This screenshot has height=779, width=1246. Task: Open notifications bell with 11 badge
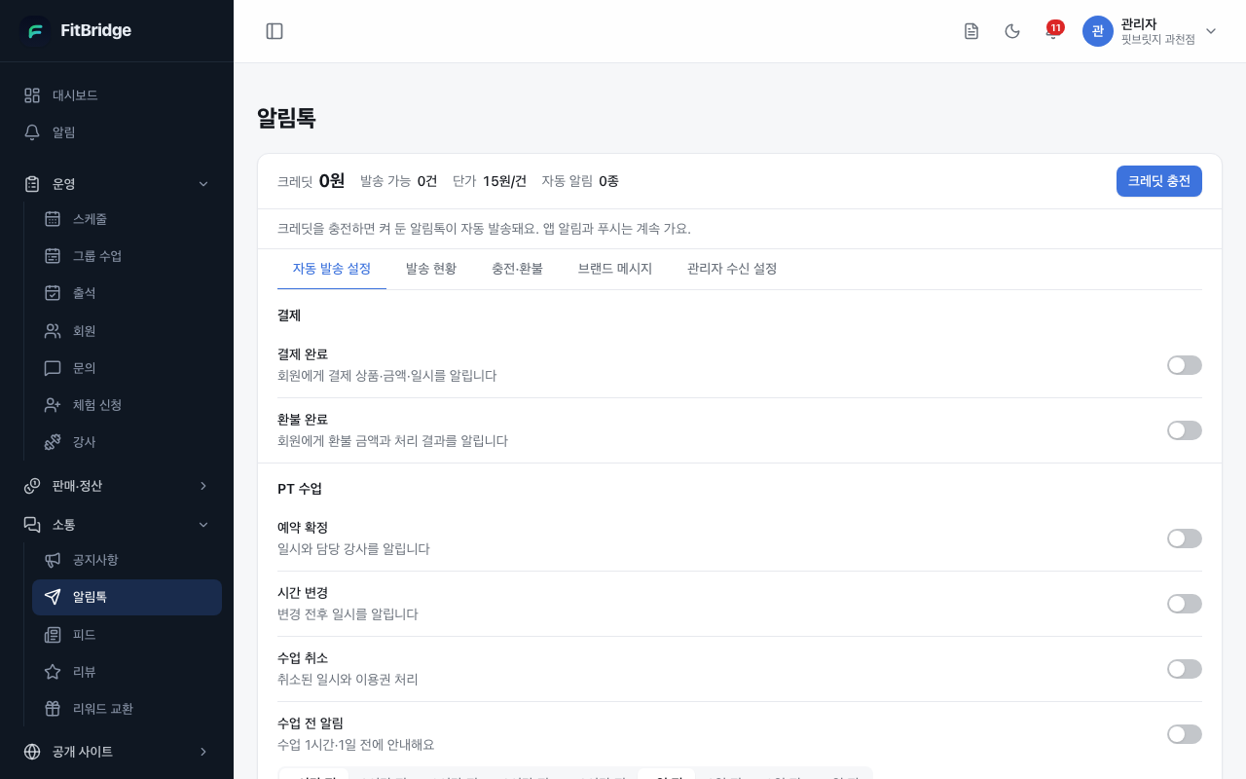1052,31
